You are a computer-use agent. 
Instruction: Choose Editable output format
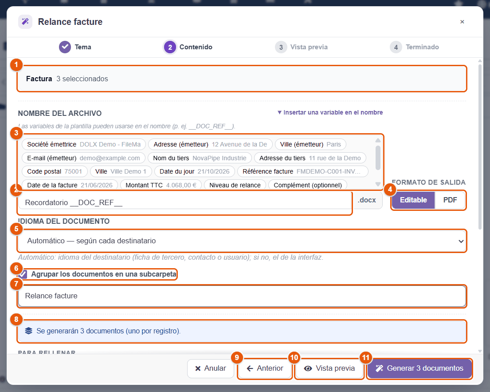click(413, 200)
